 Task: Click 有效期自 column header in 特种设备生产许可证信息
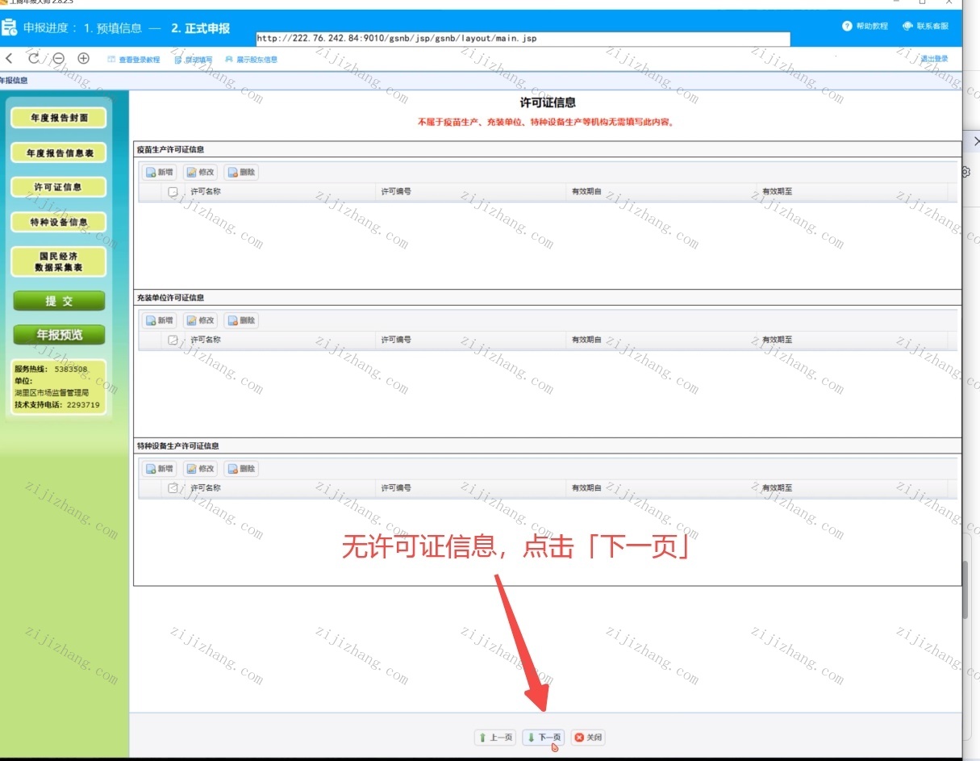coord(661,488)
